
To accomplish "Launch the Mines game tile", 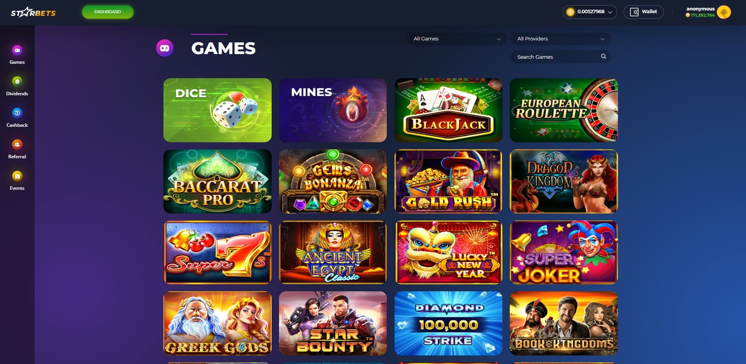I will [333, 110].
